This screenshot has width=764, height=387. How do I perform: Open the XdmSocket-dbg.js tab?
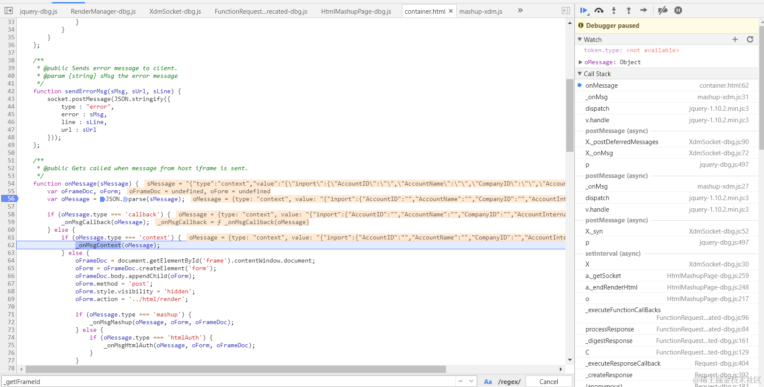[175, 12]
